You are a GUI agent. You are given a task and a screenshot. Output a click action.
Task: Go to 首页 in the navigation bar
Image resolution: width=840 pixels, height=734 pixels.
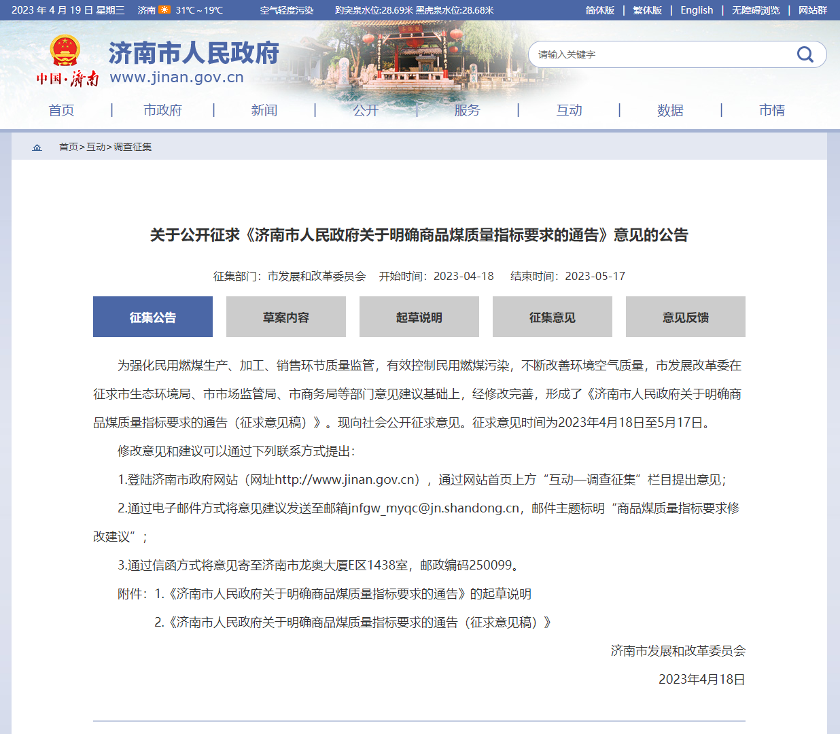pyautogui.click(x=62, y=110)
